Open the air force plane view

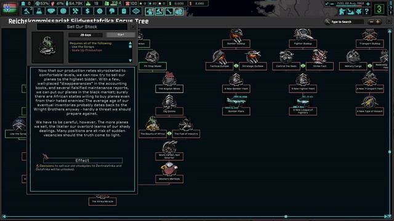[359, 11]
